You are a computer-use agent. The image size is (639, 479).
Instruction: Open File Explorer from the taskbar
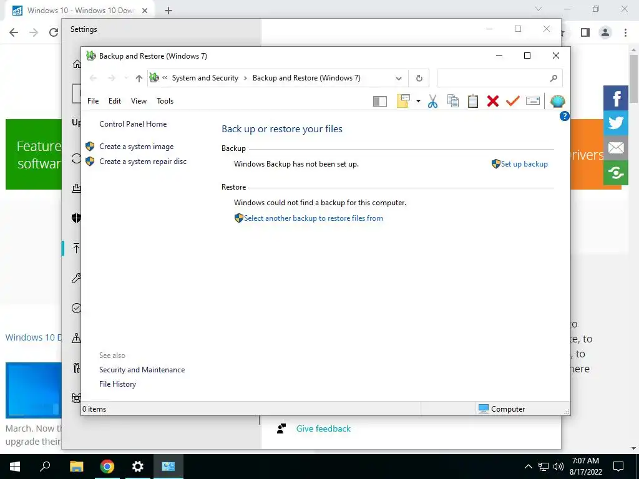[x=76, y=467]
